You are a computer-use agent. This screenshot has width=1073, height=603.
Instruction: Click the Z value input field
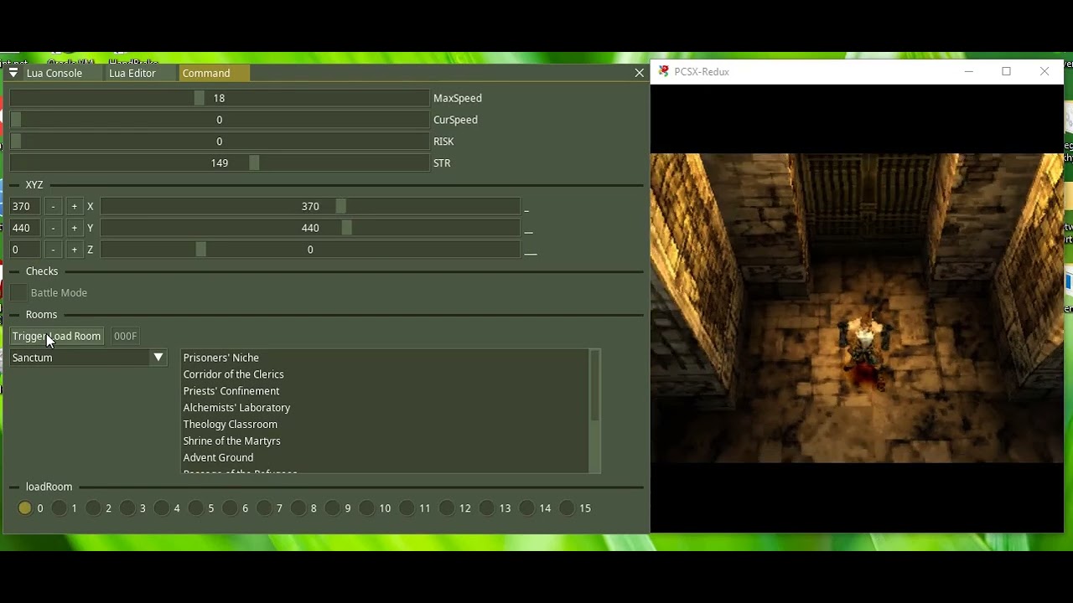pyautogui.click(x=25, y=250)
